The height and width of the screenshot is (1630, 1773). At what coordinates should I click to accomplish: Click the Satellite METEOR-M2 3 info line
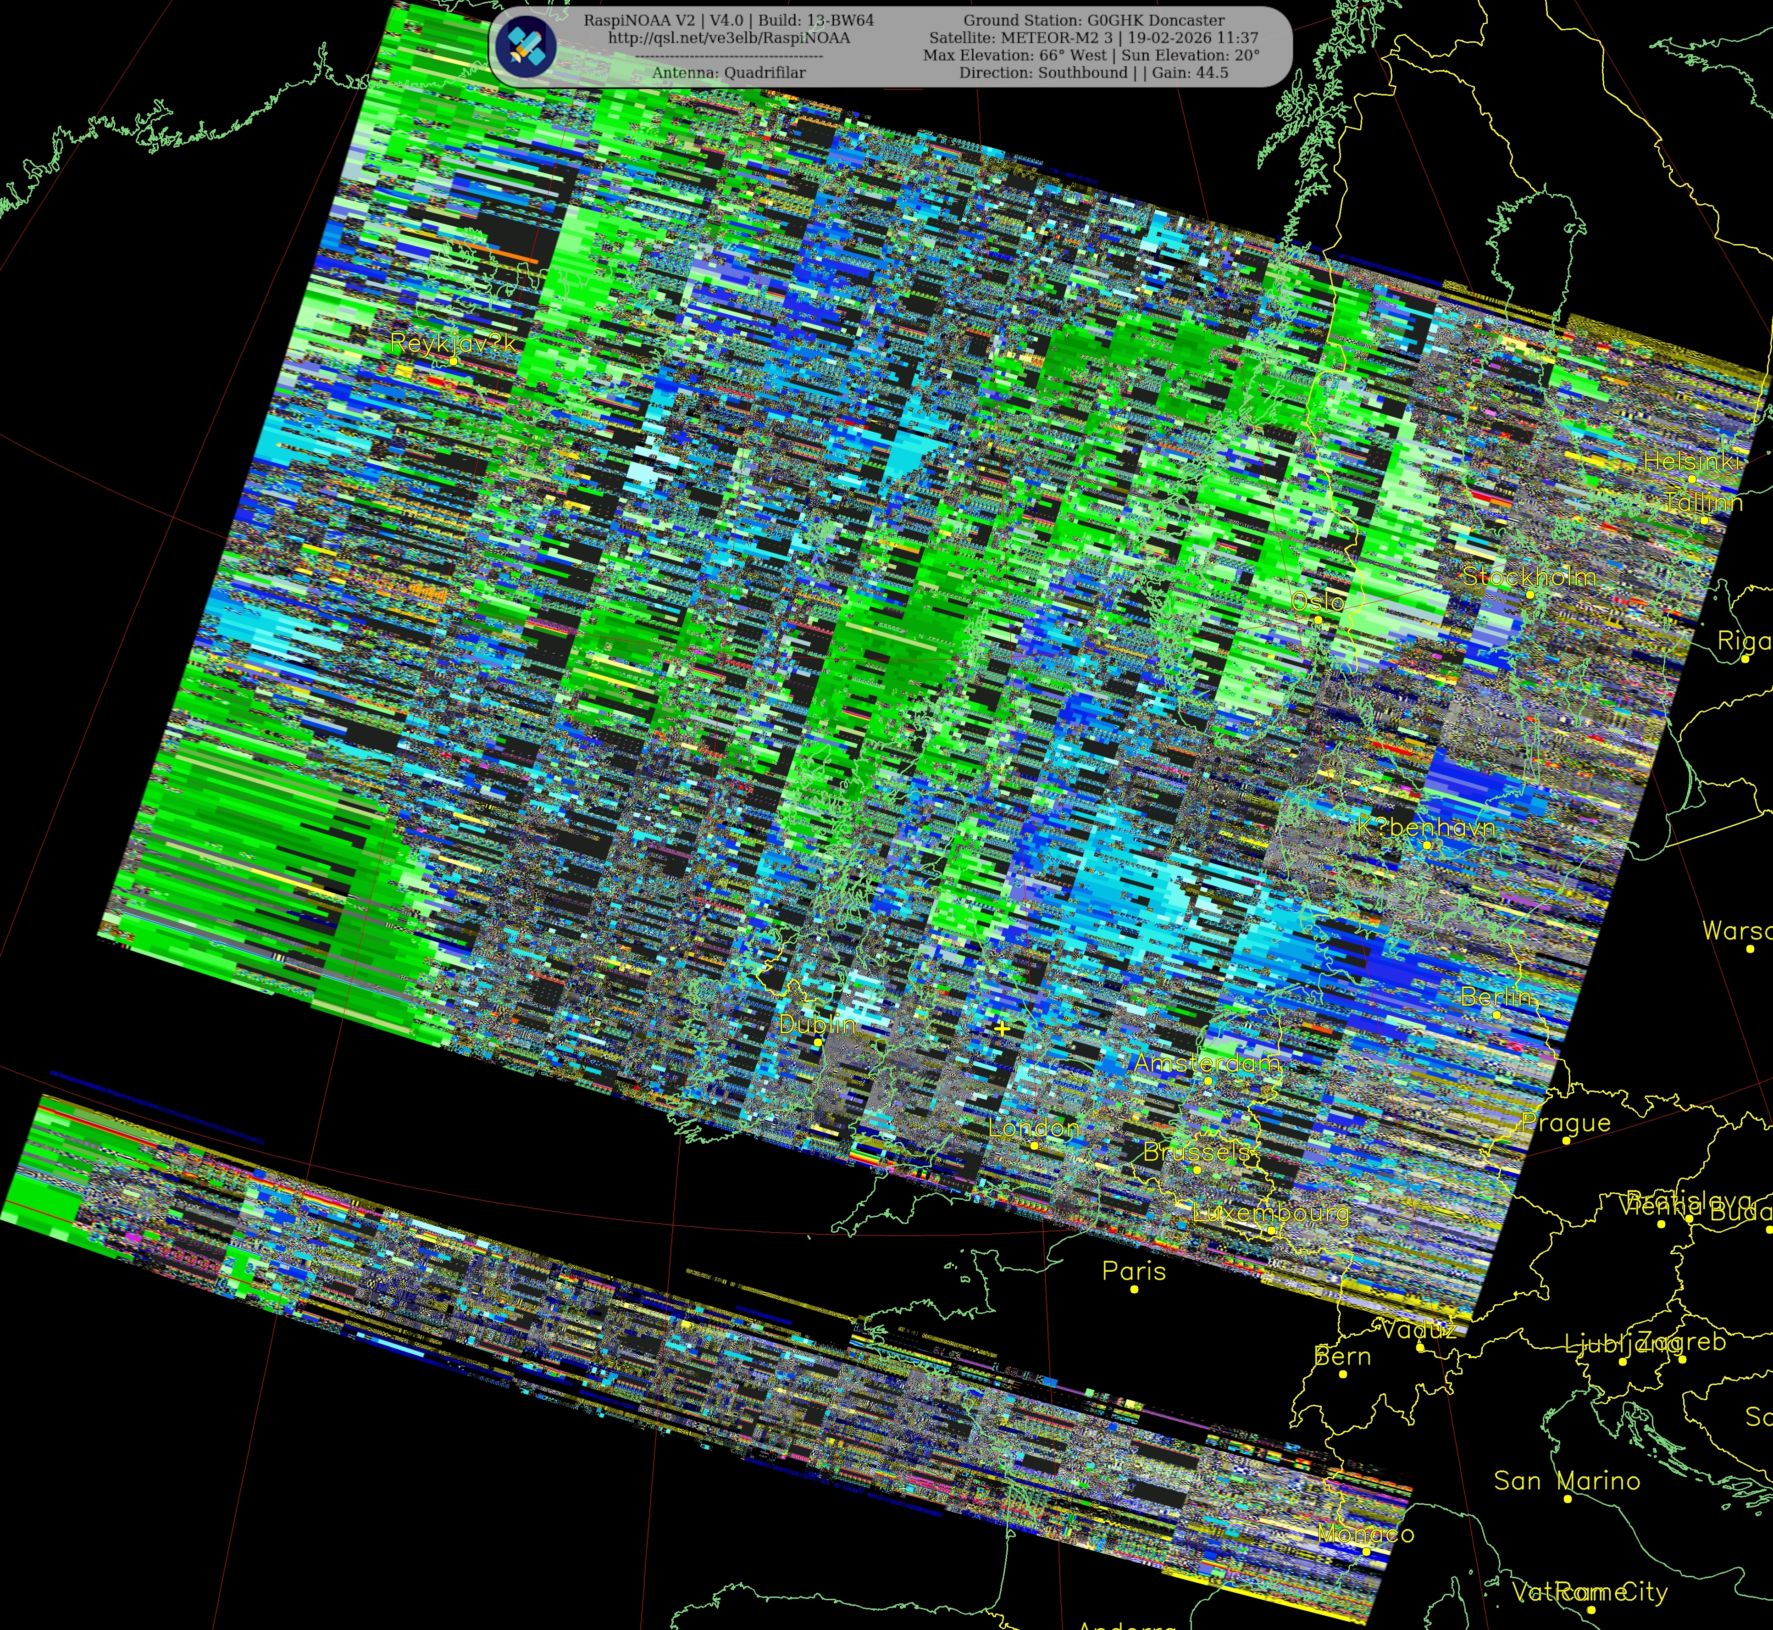pos(1093,38)
